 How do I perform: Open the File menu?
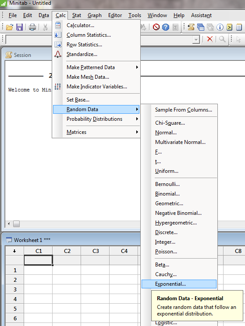coord(12,15)
